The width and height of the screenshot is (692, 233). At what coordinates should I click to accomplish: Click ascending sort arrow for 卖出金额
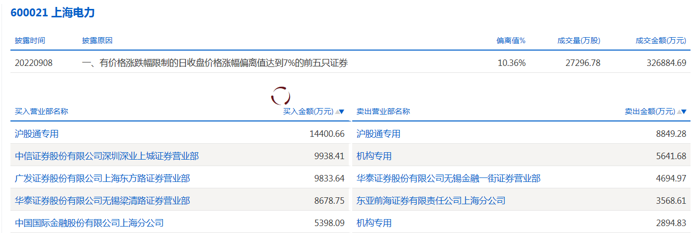tap(679, 112)
